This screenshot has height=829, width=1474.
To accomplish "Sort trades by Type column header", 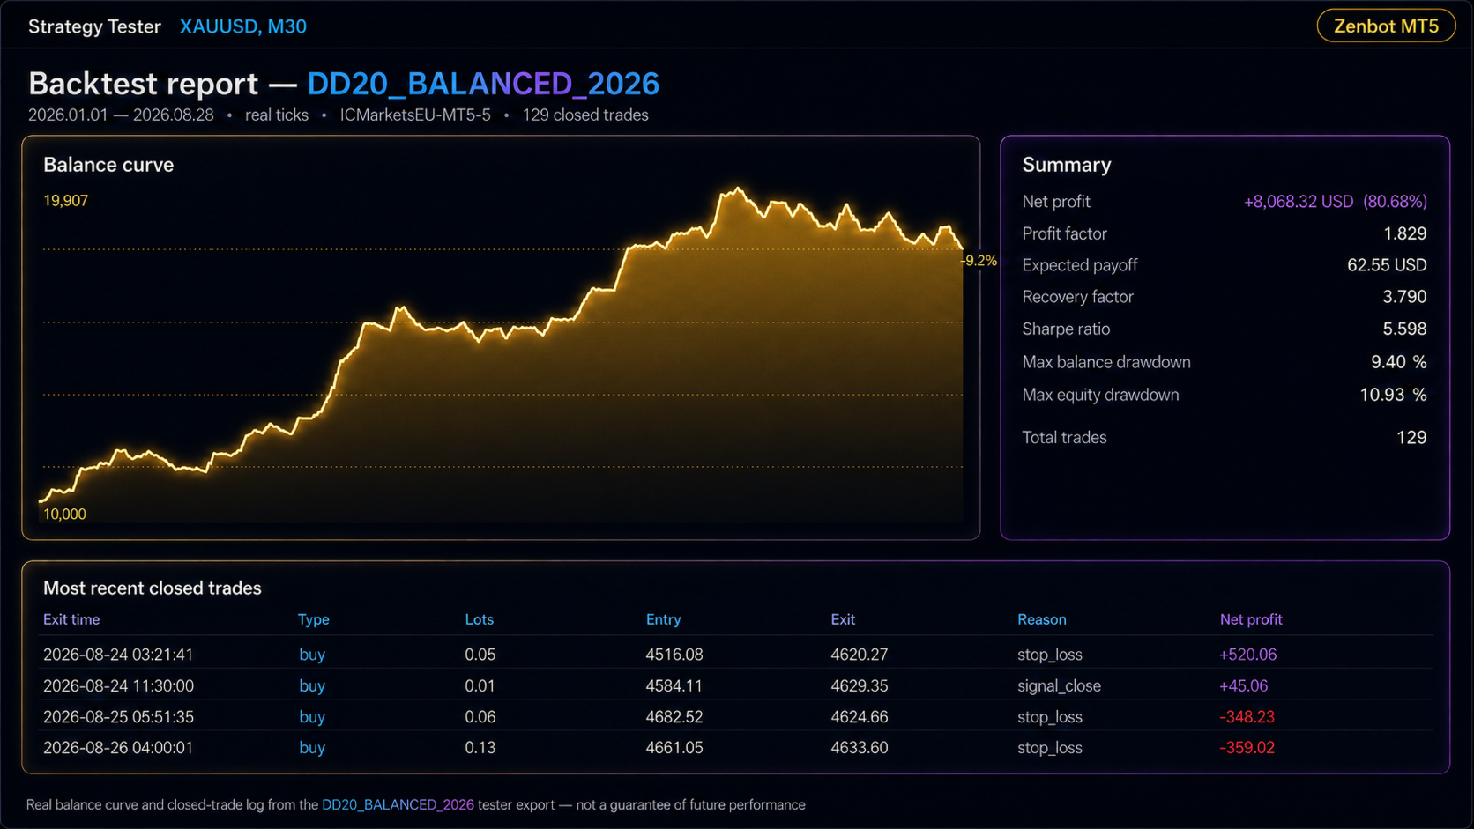I will coord(313,619).
